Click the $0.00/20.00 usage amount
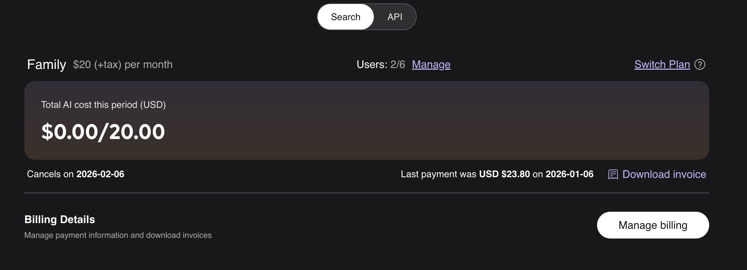 [x=103, y=132]
